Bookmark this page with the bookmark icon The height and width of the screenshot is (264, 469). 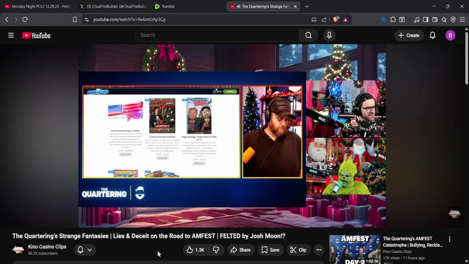pyautogui.click(x=75, y=19)
